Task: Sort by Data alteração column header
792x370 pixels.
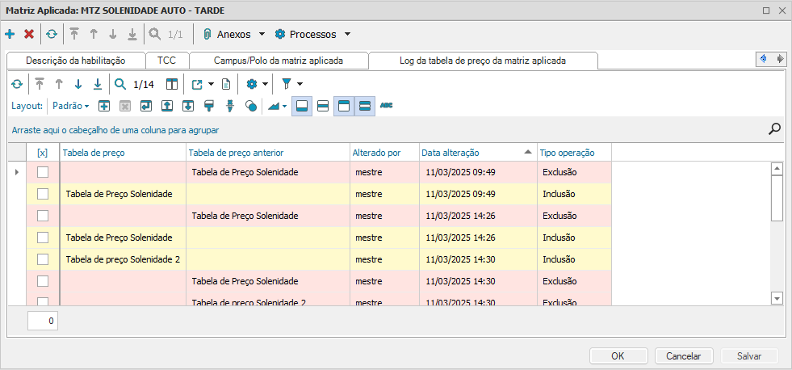Action: click(x=478, y=152)
